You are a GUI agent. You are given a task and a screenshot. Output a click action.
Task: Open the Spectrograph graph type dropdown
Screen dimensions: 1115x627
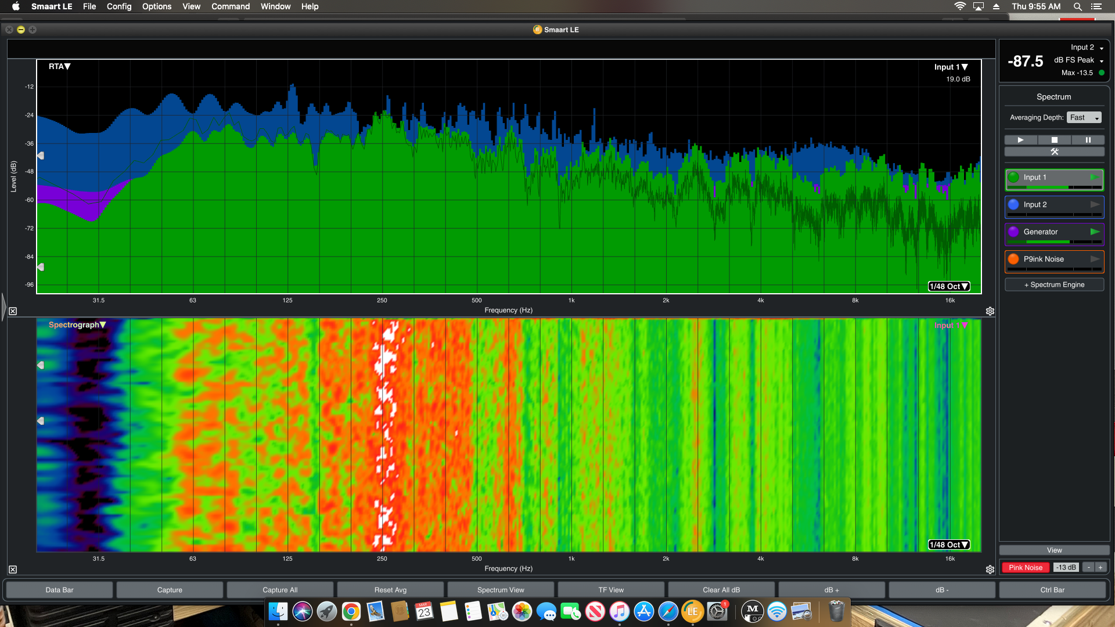tap(77, 325)
